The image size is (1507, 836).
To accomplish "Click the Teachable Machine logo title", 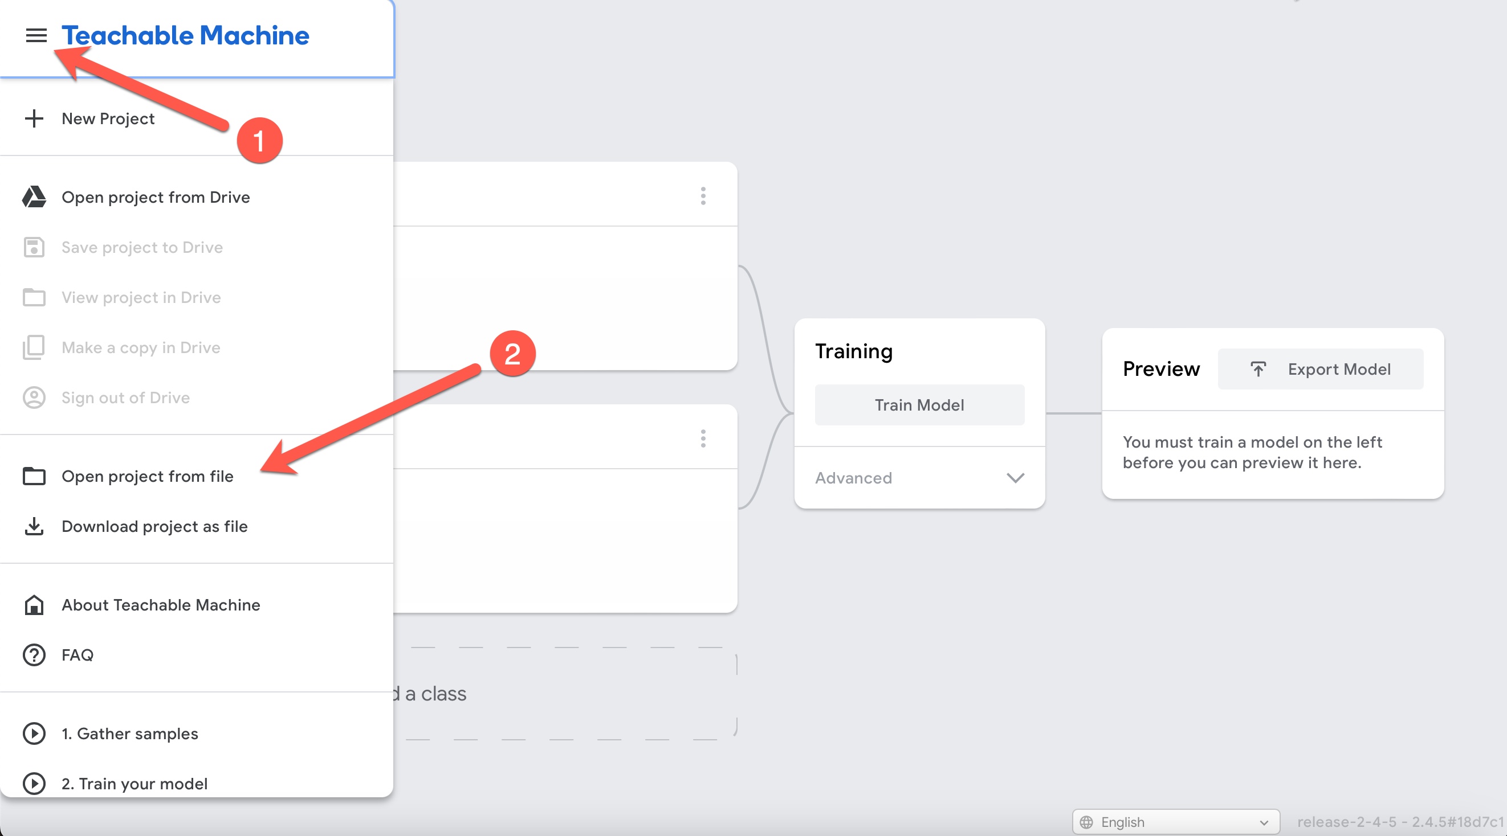I will (x=185, y=36).
